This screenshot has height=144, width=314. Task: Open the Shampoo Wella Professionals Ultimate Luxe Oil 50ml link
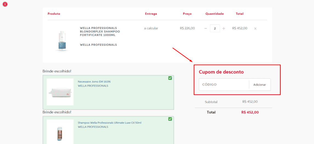(x=109, y=123)
